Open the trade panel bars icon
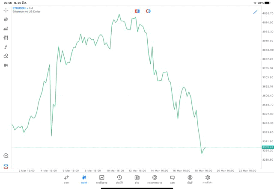 [6, 29]
